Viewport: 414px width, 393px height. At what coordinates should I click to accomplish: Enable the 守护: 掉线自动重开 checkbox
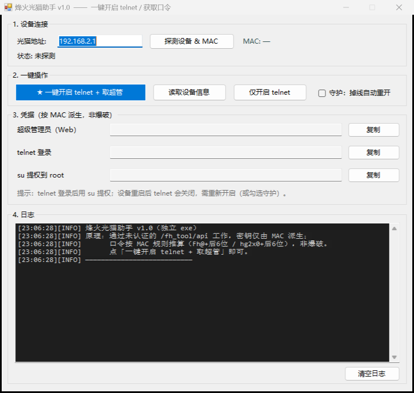click(322, 93)
